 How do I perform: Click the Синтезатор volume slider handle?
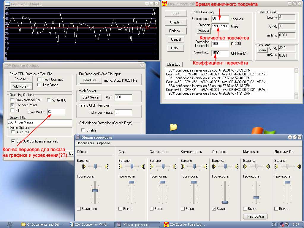click(162, 182)
